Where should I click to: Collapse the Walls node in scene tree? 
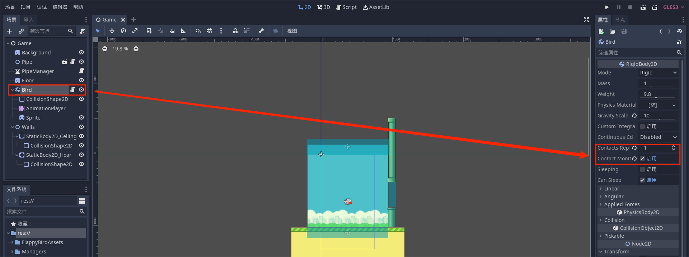13,127
